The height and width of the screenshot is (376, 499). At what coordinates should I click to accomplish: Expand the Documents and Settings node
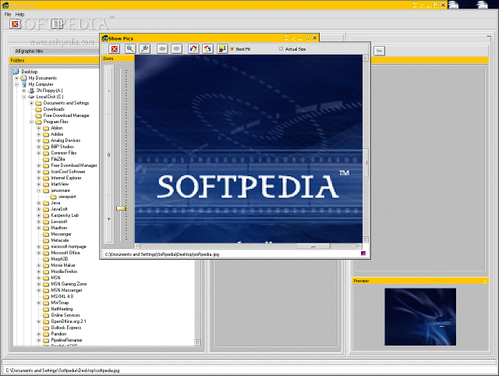coord(31,103)
